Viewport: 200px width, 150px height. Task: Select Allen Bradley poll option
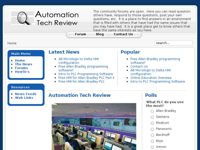click(152, 111)
